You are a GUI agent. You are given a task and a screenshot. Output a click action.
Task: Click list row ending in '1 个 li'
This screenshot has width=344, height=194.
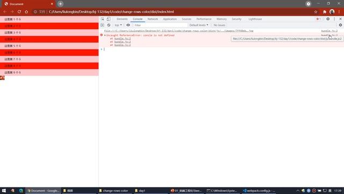point(49,19)
